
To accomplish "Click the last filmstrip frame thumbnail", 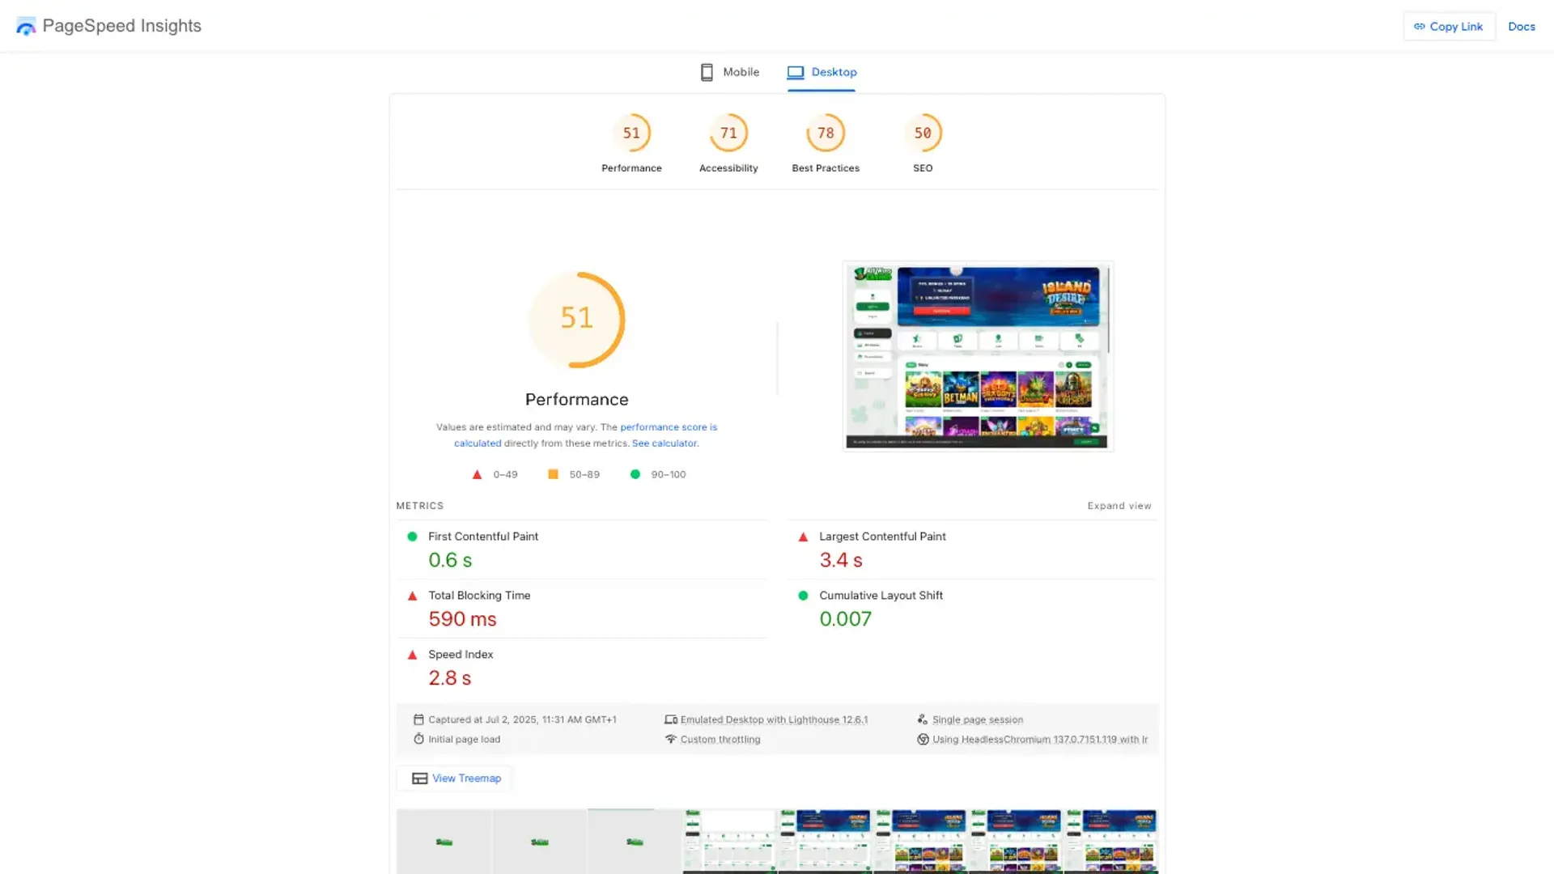I will [x=1111, y=842].
